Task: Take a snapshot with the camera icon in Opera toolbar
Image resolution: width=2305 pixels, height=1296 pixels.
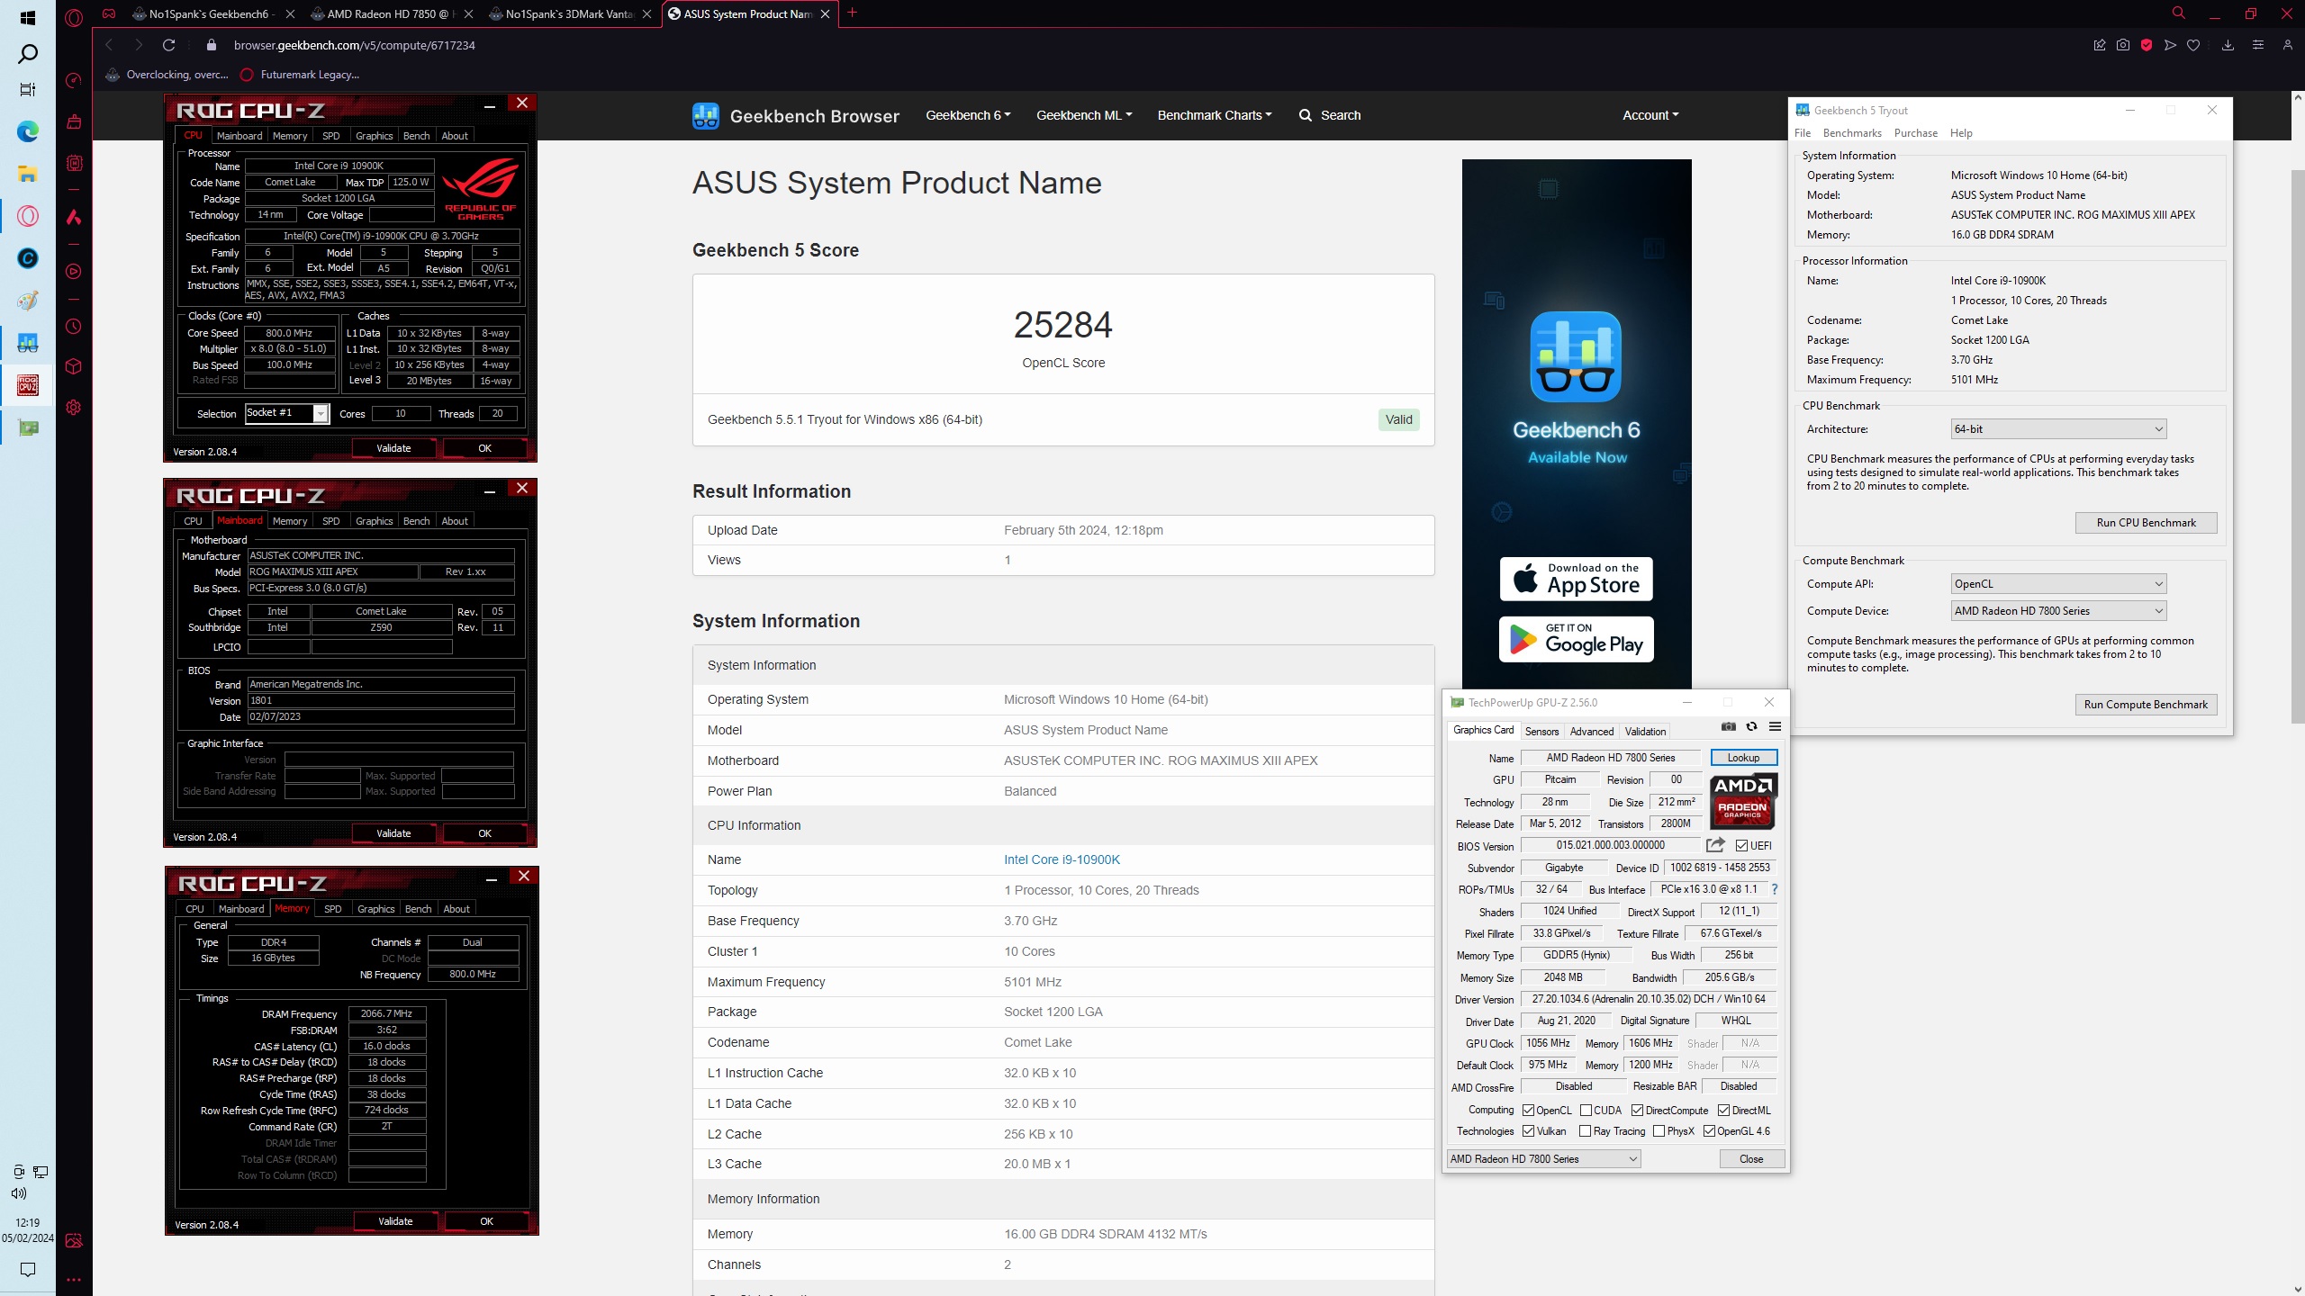Action: (2123, 45)
